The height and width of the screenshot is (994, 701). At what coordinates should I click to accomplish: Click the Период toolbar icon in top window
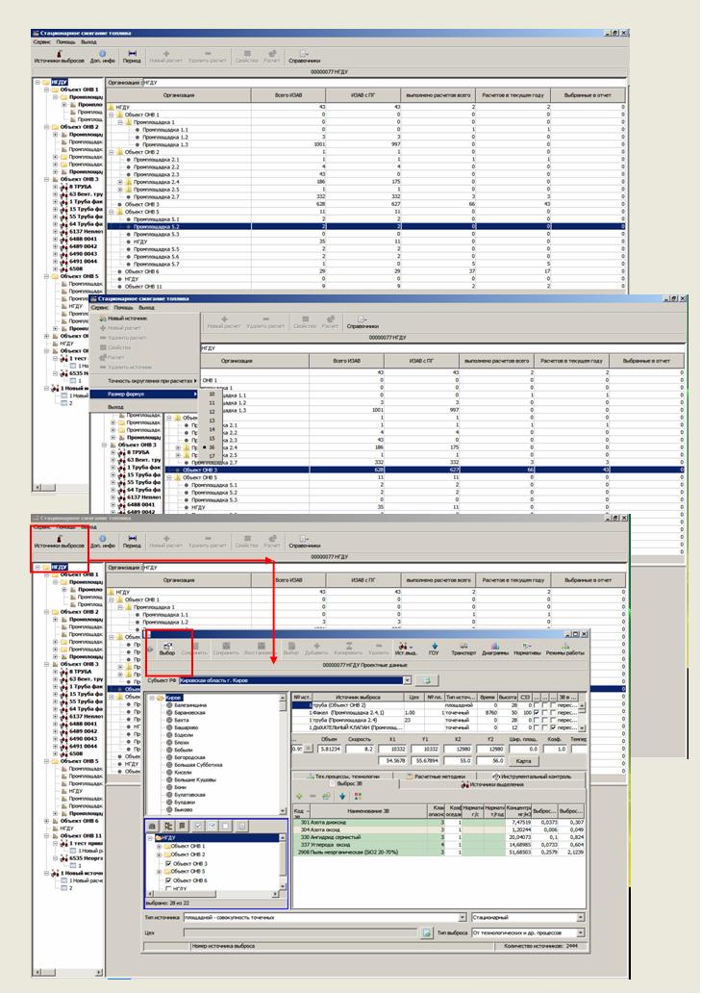(x=132, y=56)
